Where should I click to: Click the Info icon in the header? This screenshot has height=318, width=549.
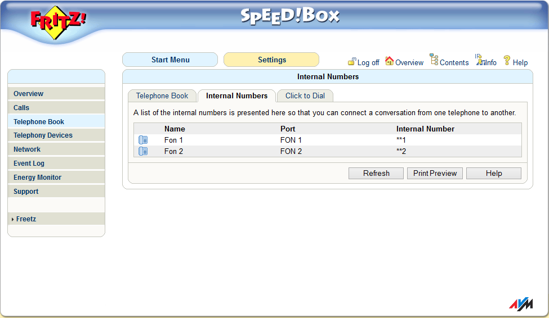[x=480, y=60]
